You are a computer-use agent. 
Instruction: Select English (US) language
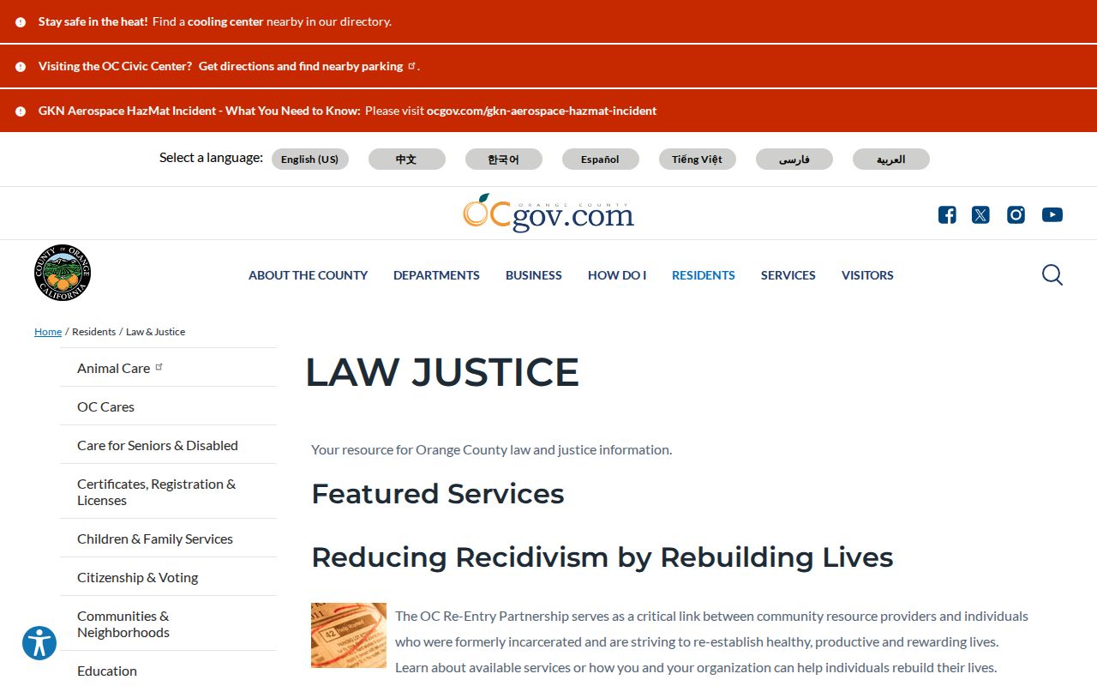point(310,159)
